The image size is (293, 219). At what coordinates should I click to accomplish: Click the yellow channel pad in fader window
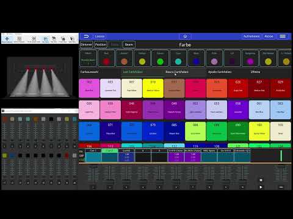click(5, 156)
